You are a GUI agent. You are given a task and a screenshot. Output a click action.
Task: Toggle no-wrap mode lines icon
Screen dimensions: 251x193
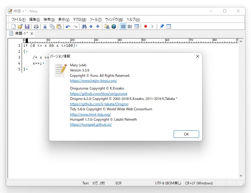pos(123,26)
